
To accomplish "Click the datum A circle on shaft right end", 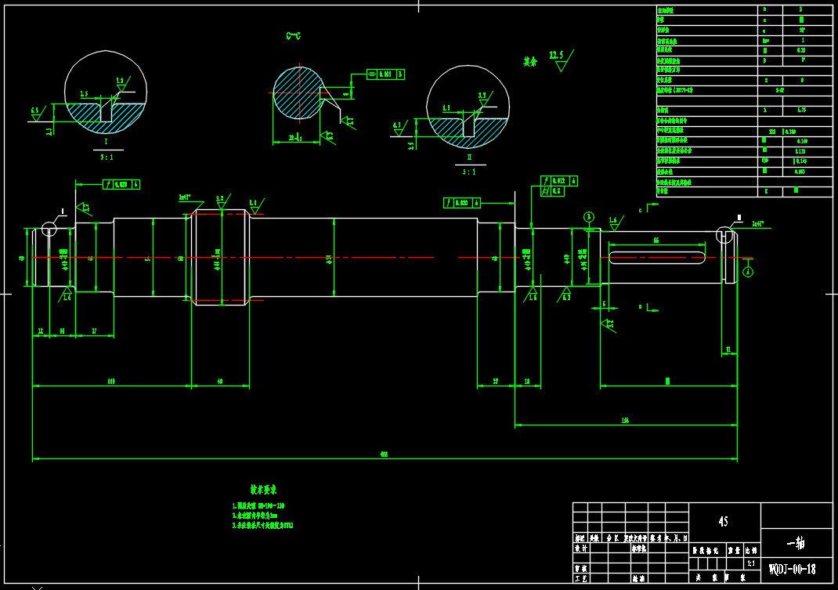I will (748, 271).
